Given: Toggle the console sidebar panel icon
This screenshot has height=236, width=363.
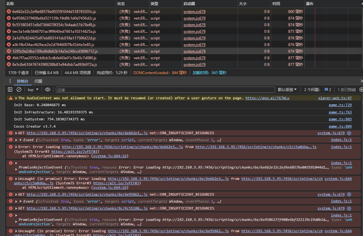Looking at the screenshot, I should [x=10, y=89].
